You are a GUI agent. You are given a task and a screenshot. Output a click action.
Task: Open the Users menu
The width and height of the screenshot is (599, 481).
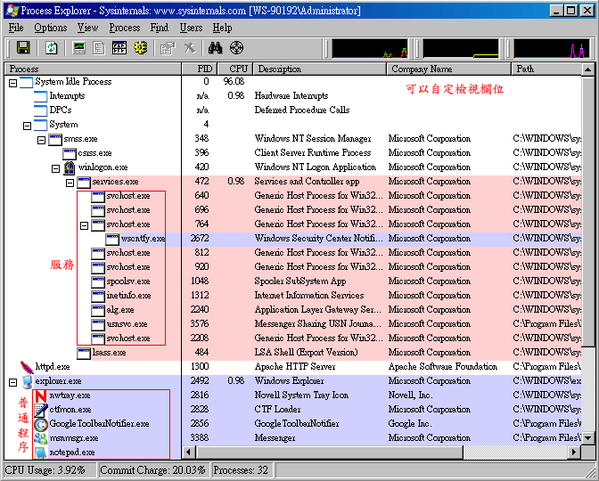point(191,28)
